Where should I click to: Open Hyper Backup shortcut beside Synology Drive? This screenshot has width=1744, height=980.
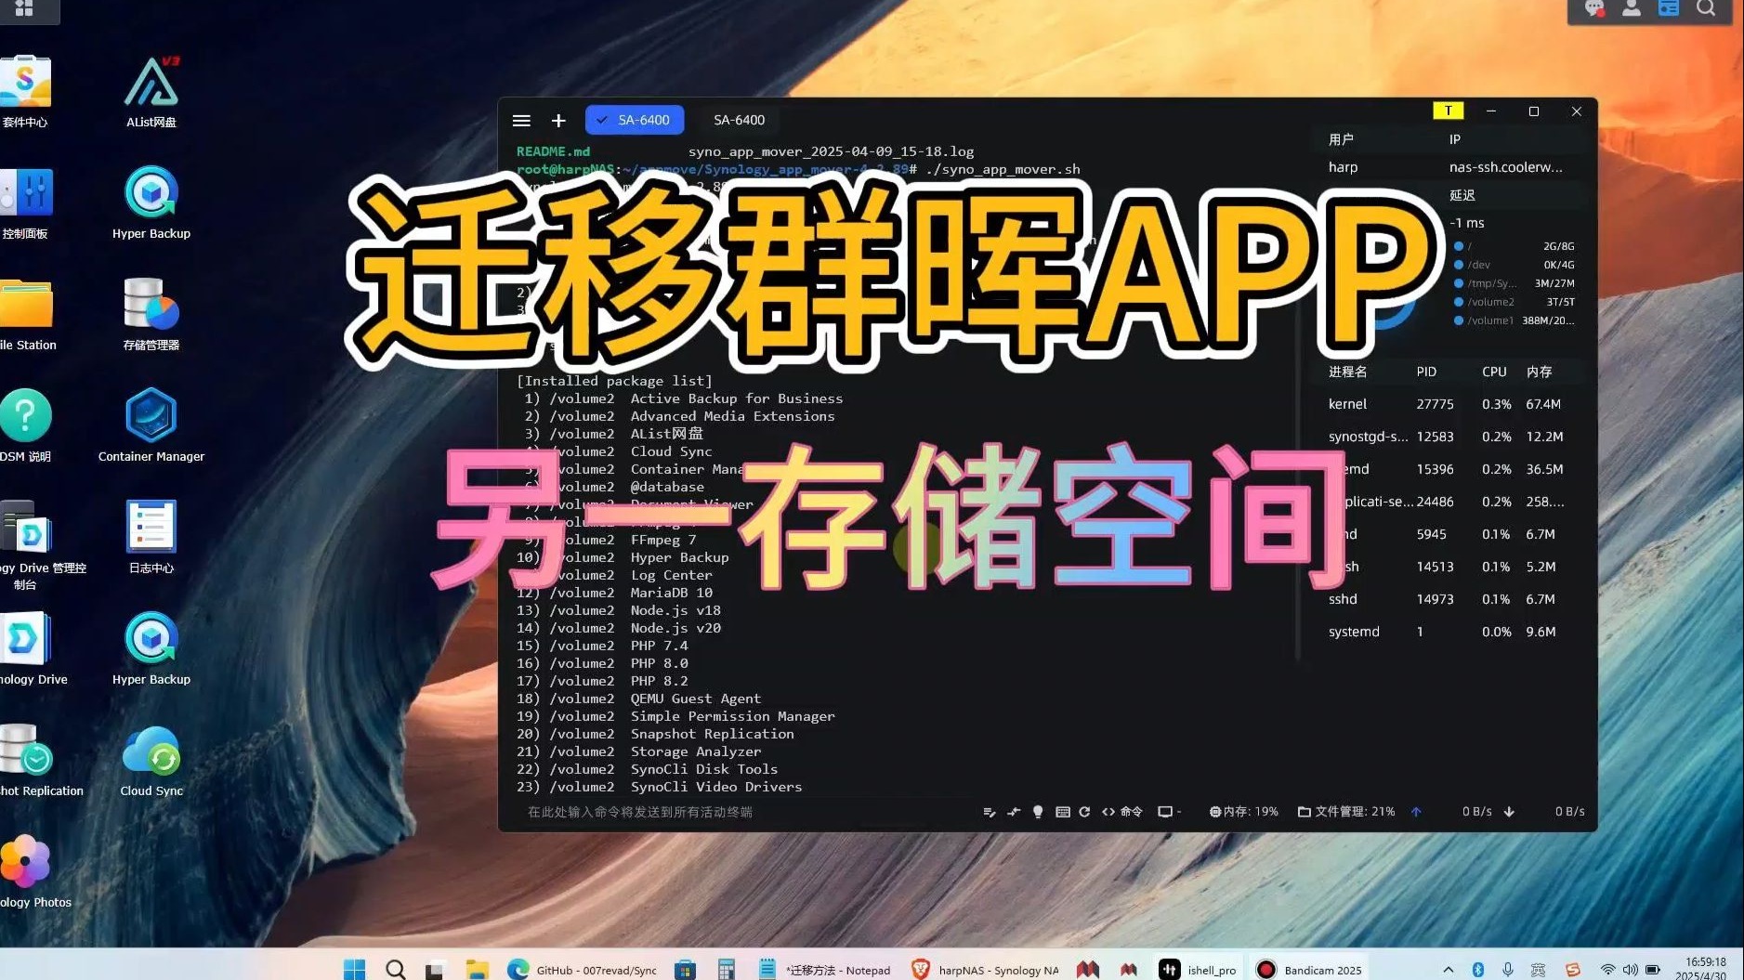151,649
